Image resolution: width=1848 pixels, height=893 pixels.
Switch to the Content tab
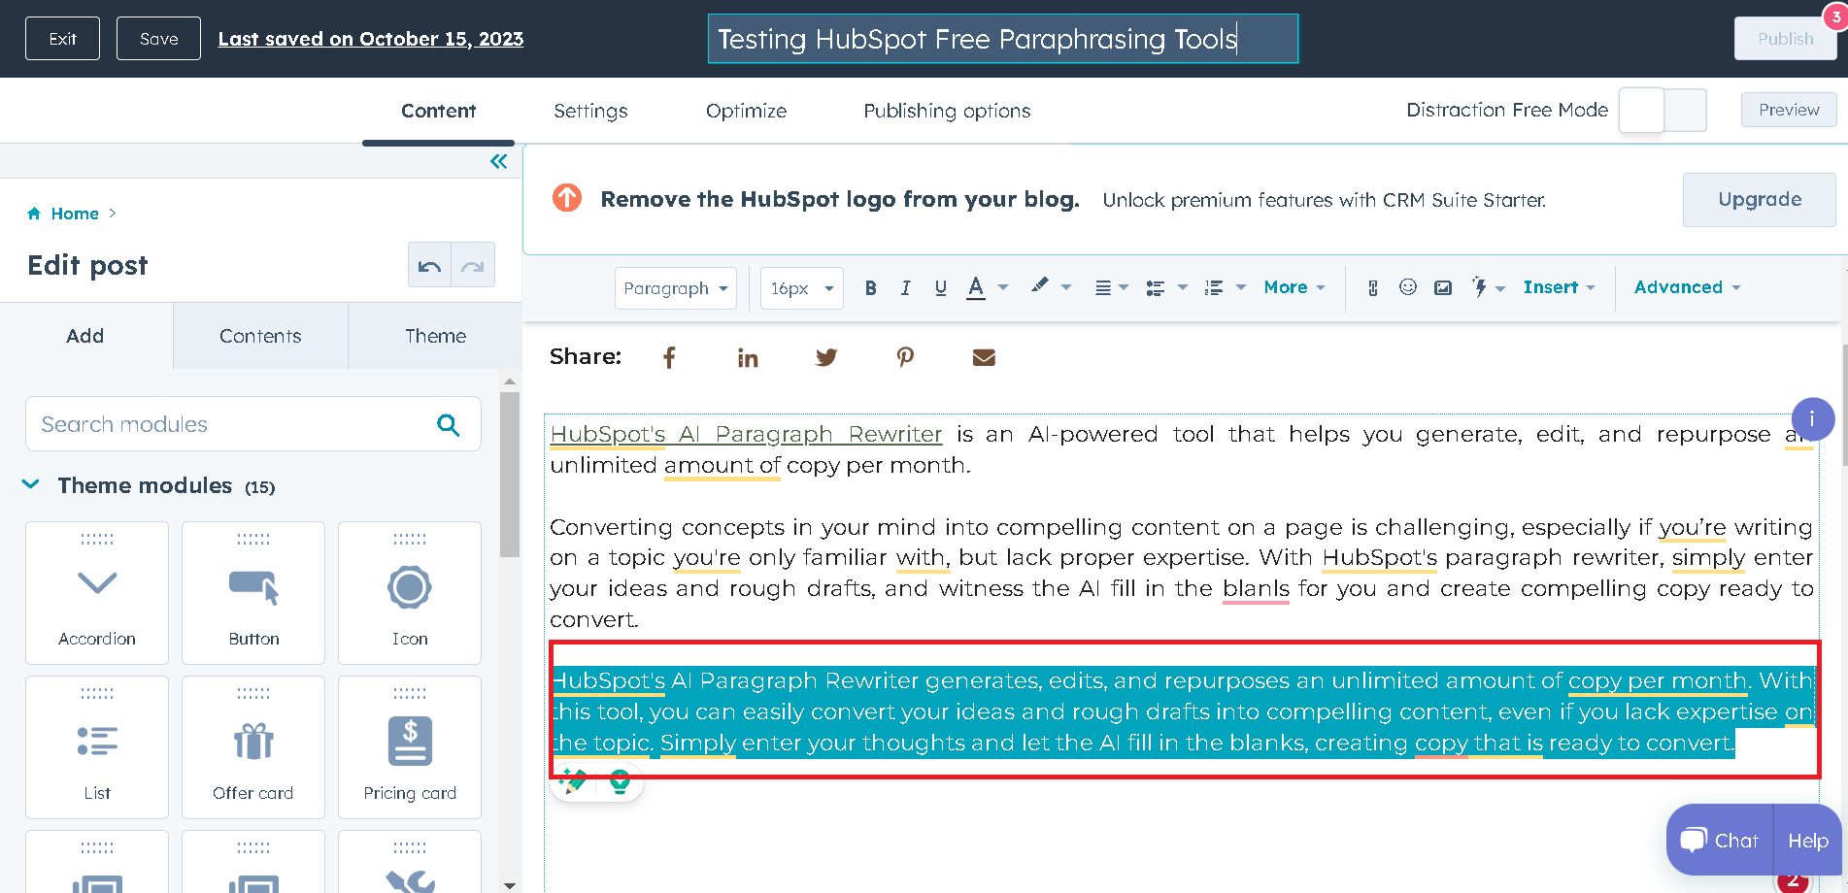click(438, 111)
